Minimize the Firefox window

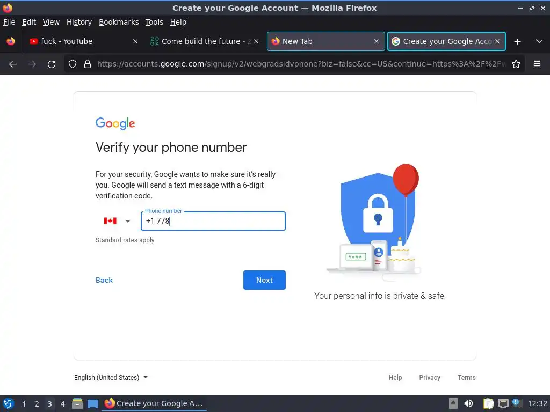[x=520, y=8]
